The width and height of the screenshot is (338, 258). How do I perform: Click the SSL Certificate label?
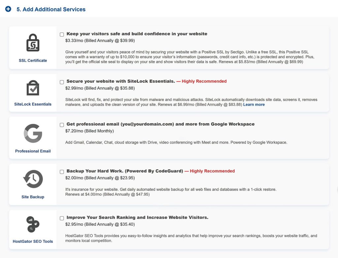click(x=33, y=61)
